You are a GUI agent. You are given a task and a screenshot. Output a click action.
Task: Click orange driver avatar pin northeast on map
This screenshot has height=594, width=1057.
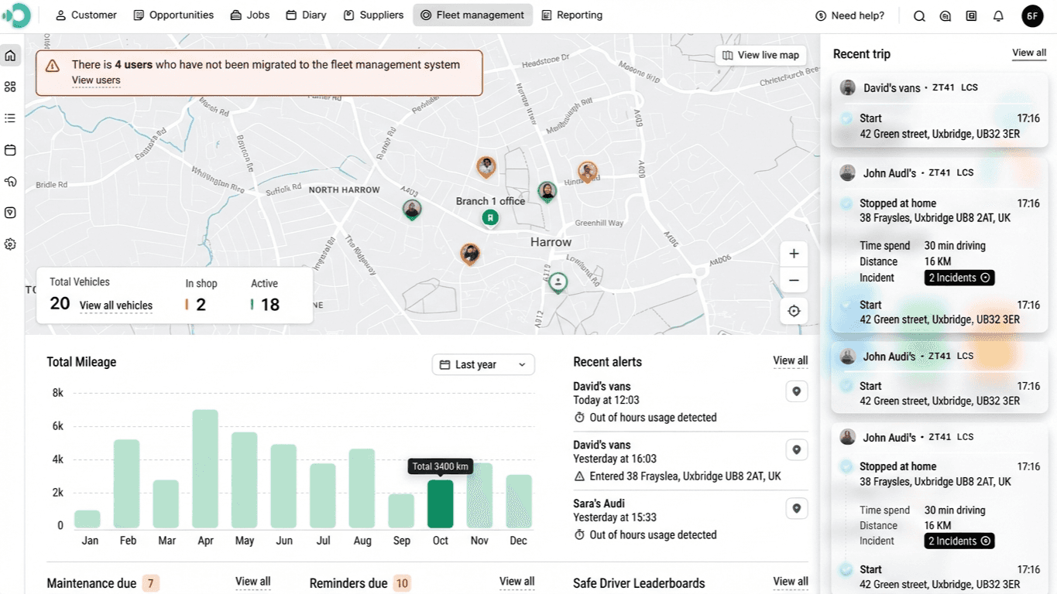click(588, 172)
